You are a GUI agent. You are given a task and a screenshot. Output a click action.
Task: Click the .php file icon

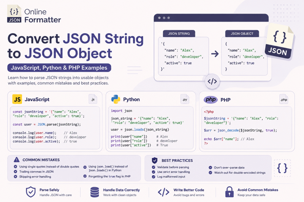283,99
